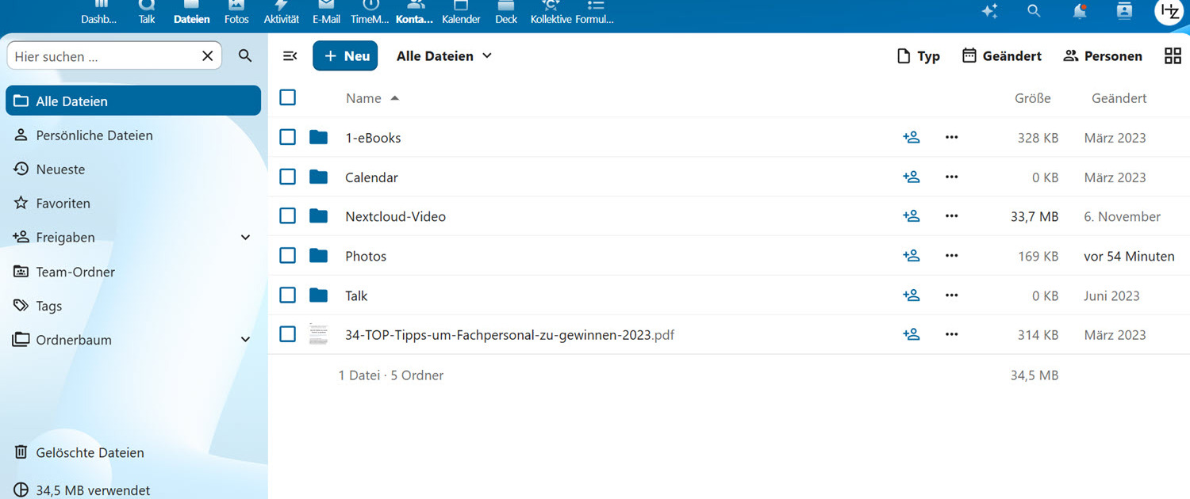Click the Neu button to create file

pos(345,55)
